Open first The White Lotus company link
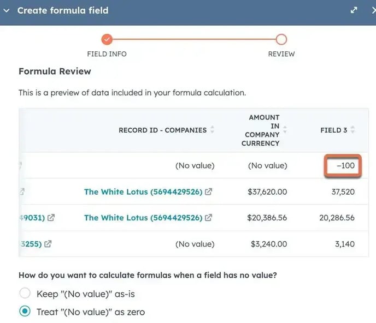This screenshot has height=323, width=376. pos(143,192)
